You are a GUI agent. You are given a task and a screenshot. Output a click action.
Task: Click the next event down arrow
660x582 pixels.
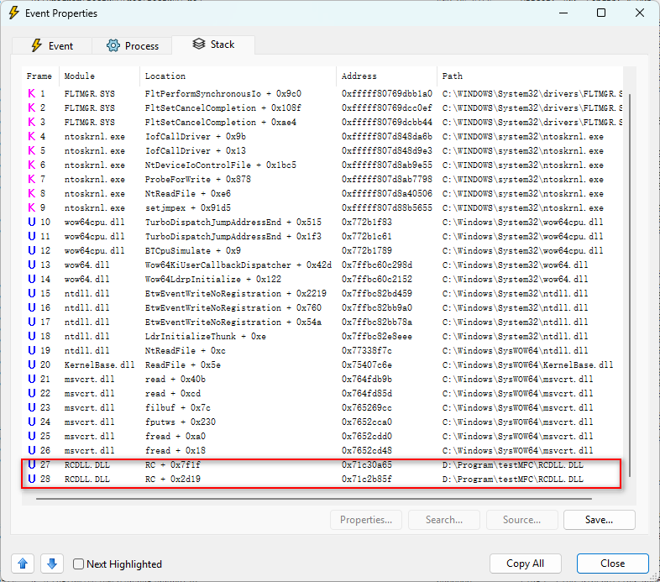tap(52, 564)
